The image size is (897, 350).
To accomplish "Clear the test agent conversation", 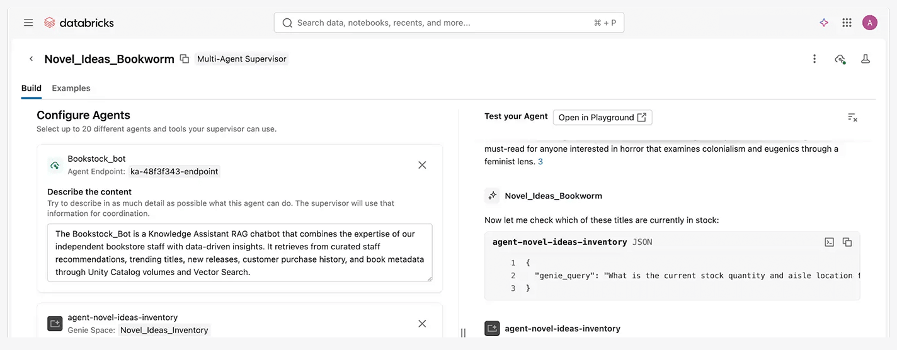I will 852,117.
